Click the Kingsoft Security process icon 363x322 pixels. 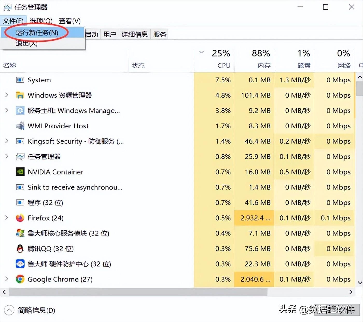tap(20, 141)
